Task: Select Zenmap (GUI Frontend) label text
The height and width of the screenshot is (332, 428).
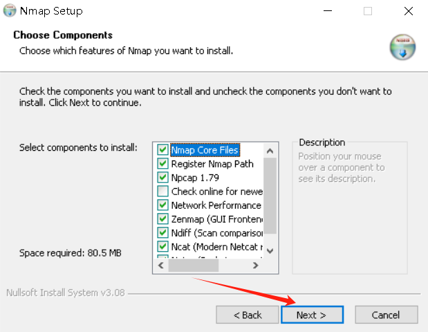Action: click(x=217, y=219)
